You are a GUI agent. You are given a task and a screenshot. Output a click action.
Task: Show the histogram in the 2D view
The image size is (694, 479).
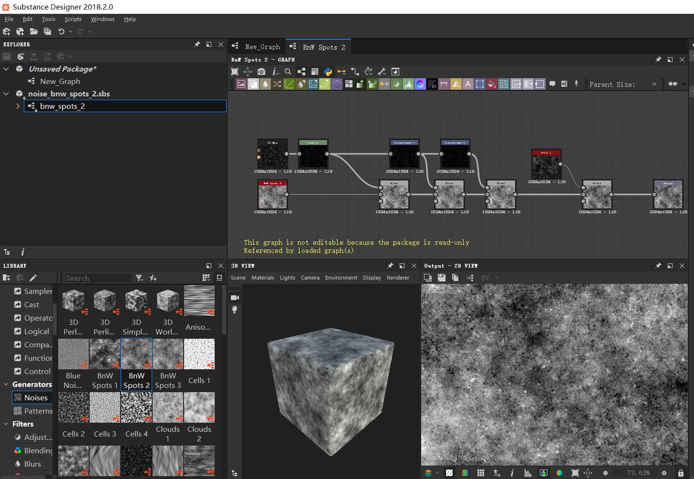tap(528, 473)
